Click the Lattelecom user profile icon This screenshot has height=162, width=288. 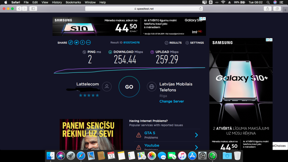click(107, 86)
